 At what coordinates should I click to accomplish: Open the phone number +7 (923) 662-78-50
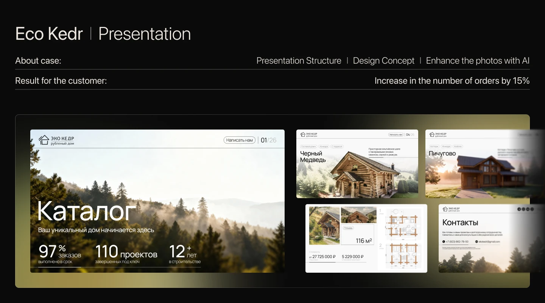pos(457,242)
